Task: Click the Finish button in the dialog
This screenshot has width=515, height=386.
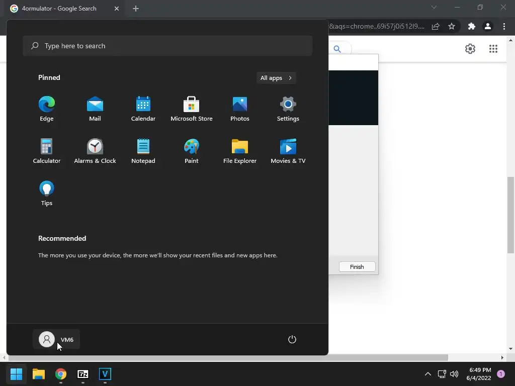Action: click(x=357, y=267)
